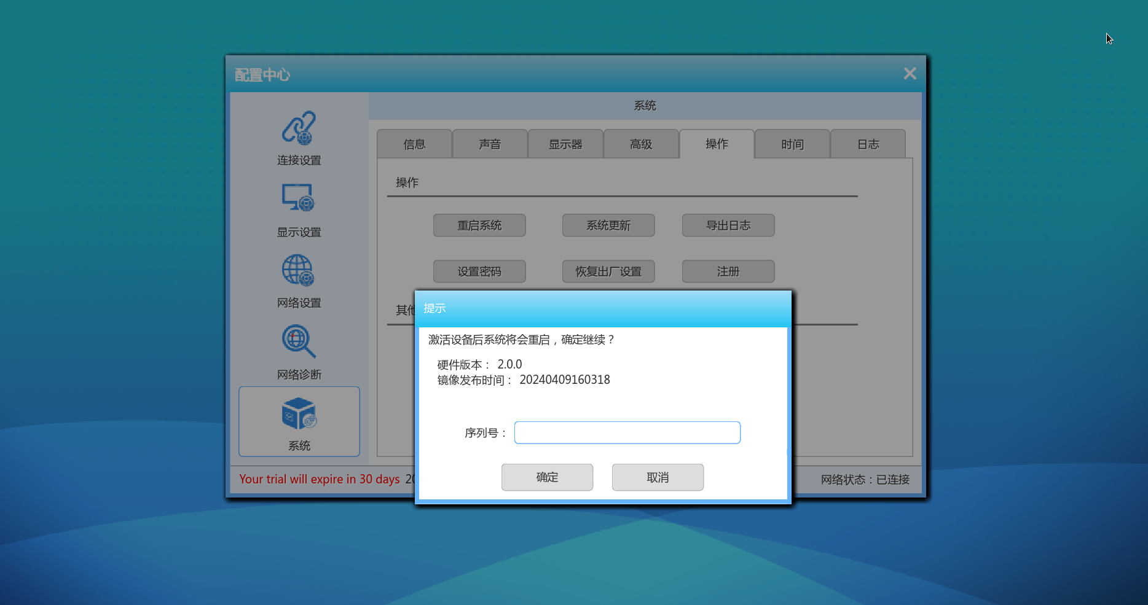This screenshot has height=605, width=1148.
Task: Click the 导出日志 button
Action: tap(728, 225)
